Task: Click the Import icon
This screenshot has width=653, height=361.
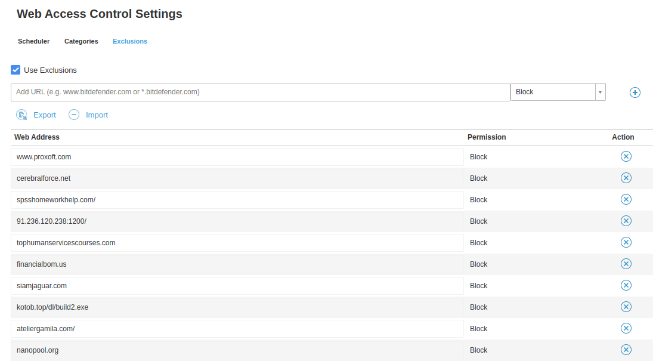Action: coord(74,115)
